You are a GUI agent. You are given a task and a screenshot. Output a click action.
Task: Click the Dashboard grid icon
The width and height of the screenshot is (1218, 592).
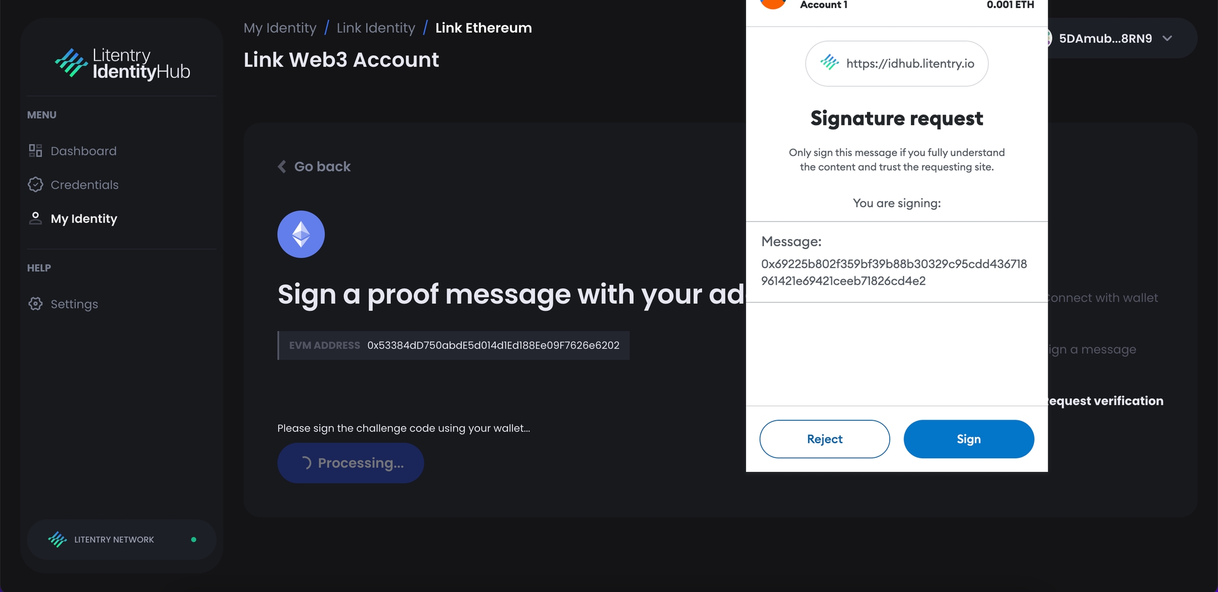coord(35,151)
